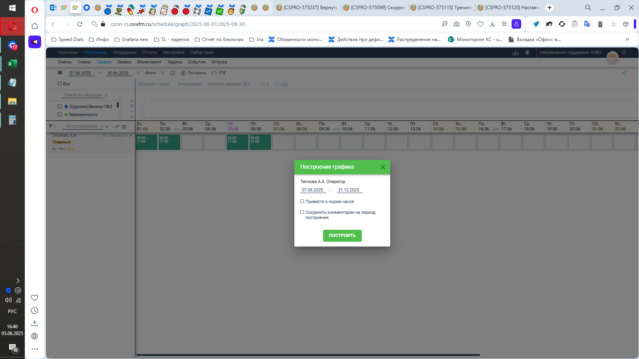
Task: Open the Настройки top menu
Action: point(174,52)
